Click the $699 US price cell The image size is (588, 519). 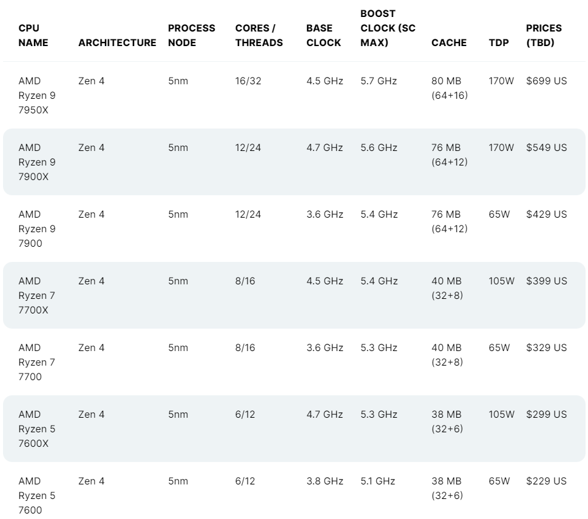pyautogui.click(x=546, y=81)
